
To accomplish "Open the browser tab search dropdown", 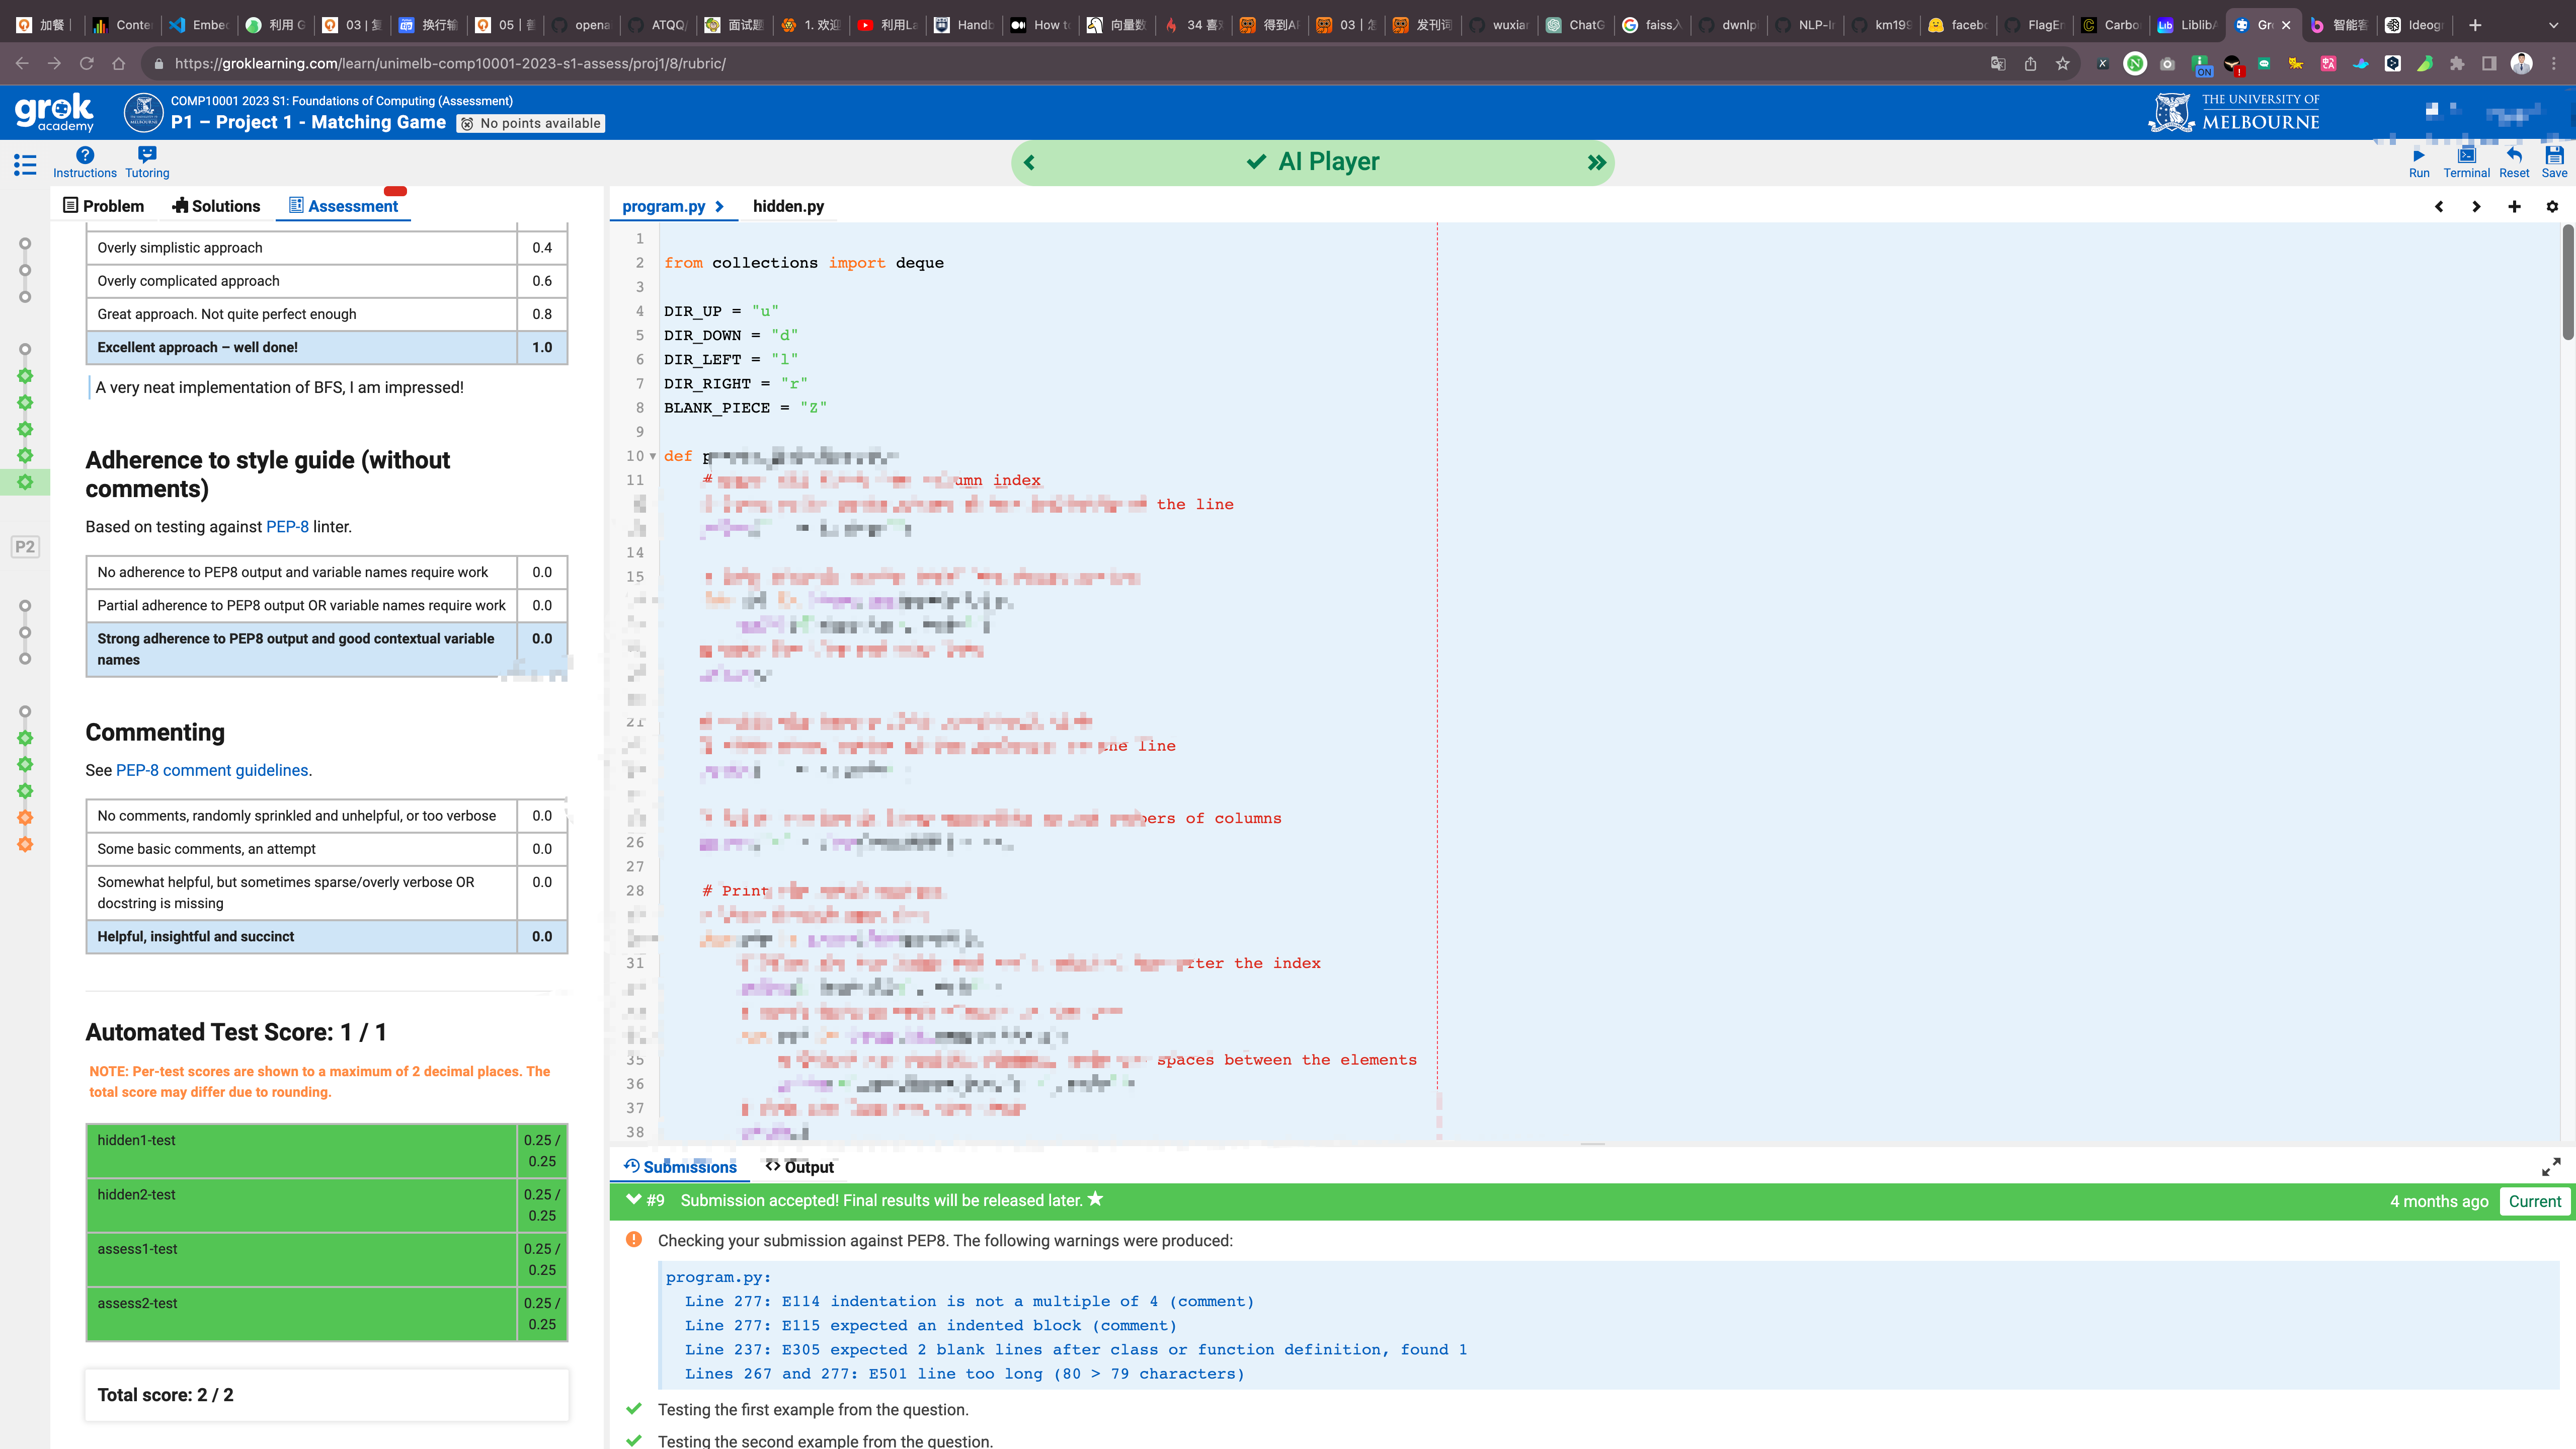I will 2553,25.
